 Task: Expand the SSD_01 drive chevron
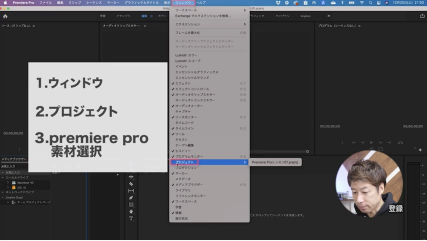(8, 187)
